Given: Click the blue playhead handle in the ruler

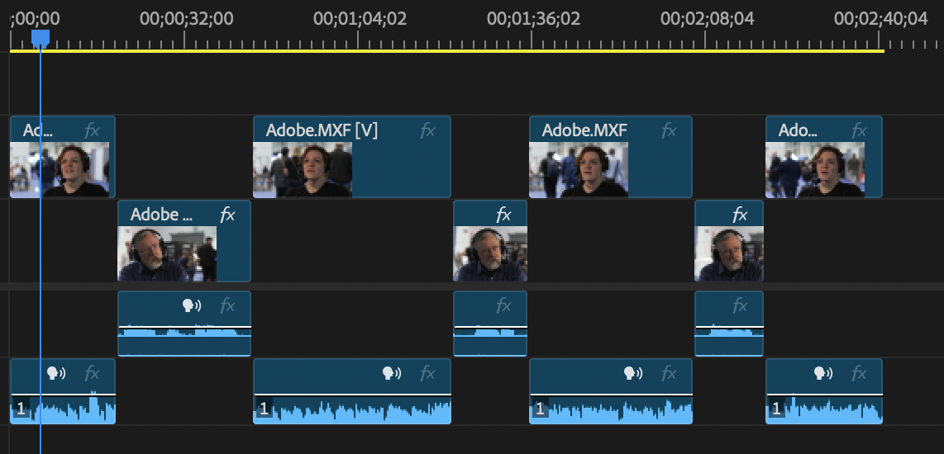Looking at the screenshot, I should (40, 37).
